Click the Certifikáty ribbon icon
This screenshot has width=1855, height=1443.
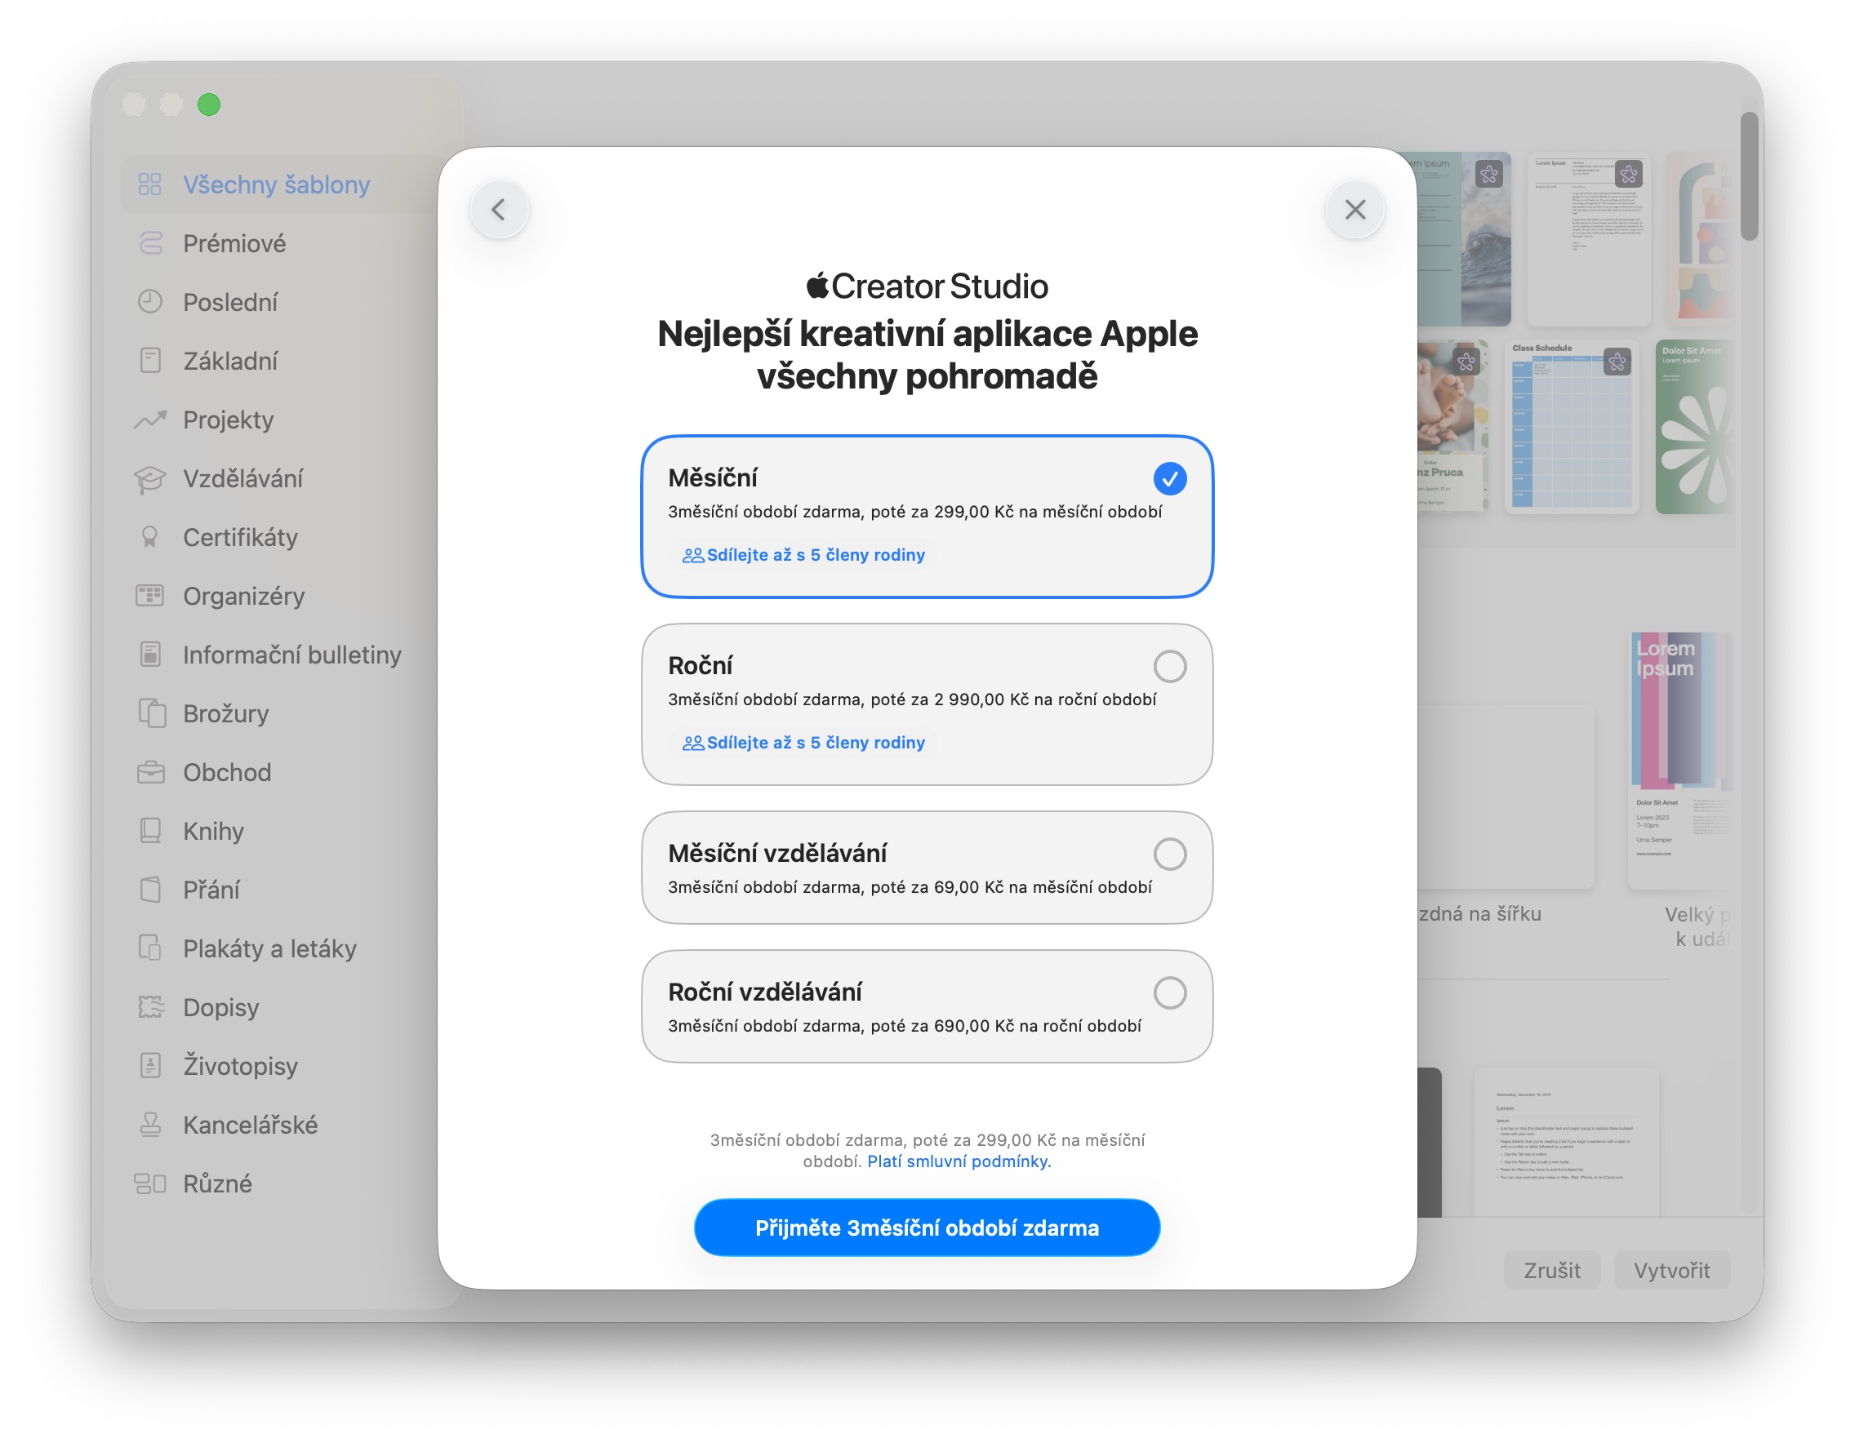pos(150,537)
